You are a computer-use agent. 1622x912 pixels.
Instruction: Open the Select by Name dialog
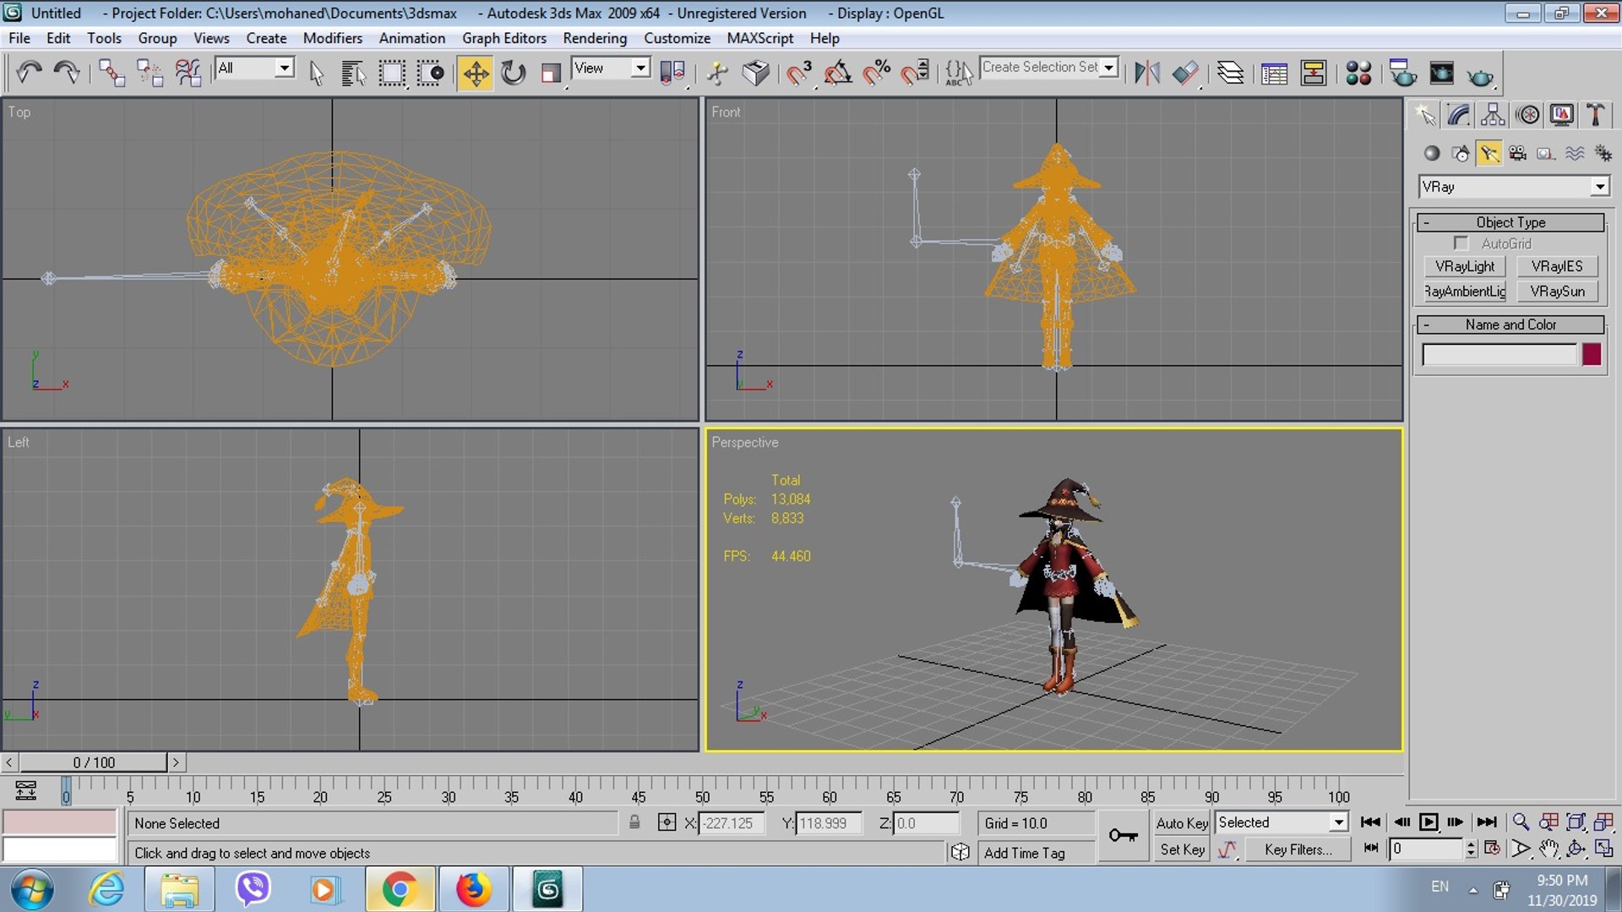(352, 73)
